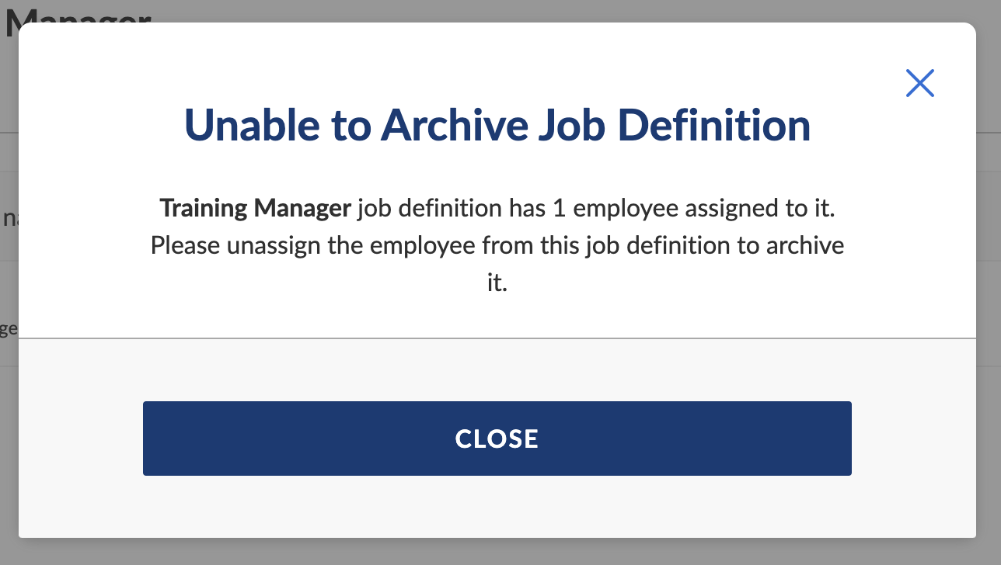
Task: Click the bold "Training Manager" text
Action: pyautogui.click(x=255, y=208)
